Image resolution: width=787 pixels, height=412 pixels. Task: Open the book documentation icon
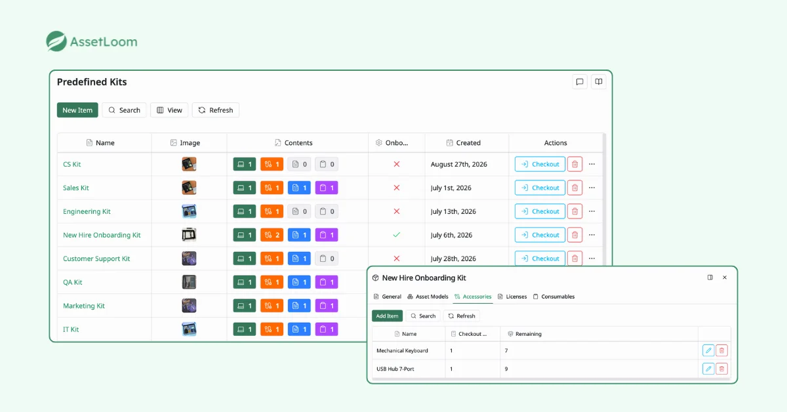pyautogui.click(x=598, y=82)
